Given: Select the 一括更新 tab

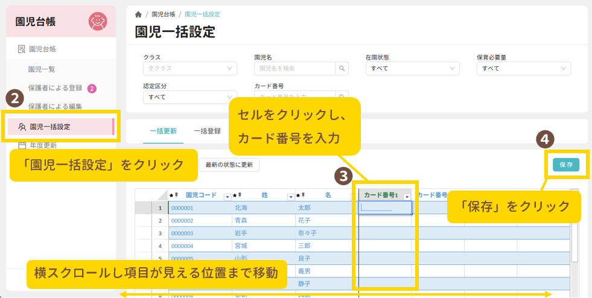Looking at the screenshot, I should click(163, 130).
